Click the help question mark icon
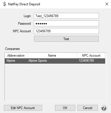This screenshot has width=111, height=113. click(x=104, y=108)
